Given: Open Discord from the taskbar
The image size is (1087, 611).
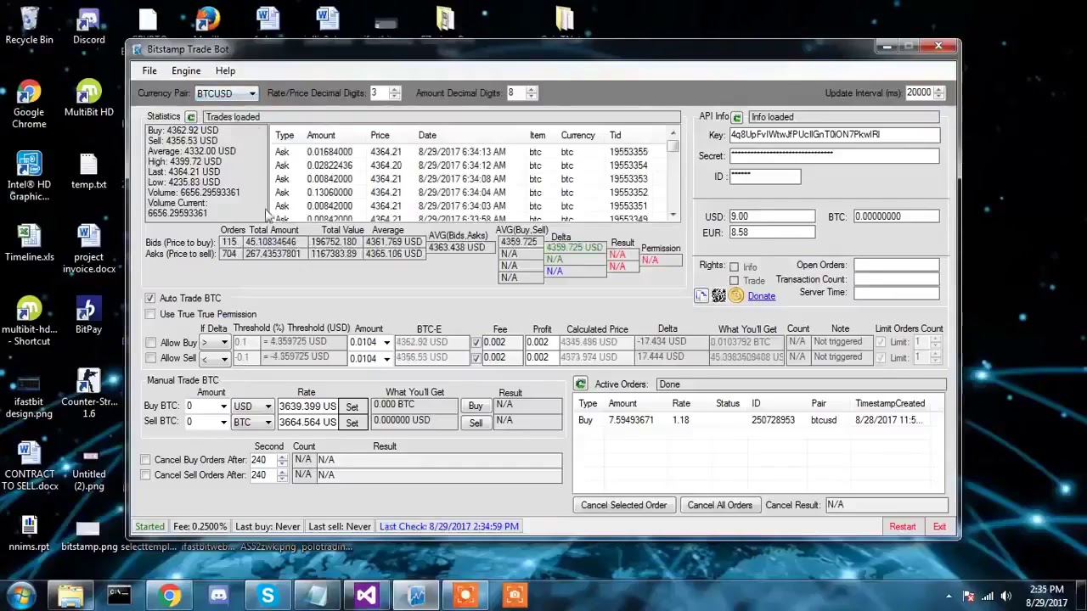Looking at the screenshot, I should coord(218,596).
